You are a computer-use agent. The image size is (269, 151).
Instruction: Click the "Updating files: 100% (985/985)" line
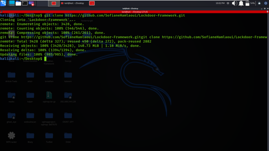coord(39,54)
